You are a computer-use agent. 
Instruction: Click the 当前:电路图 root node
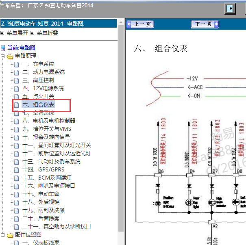coord(21,48)
